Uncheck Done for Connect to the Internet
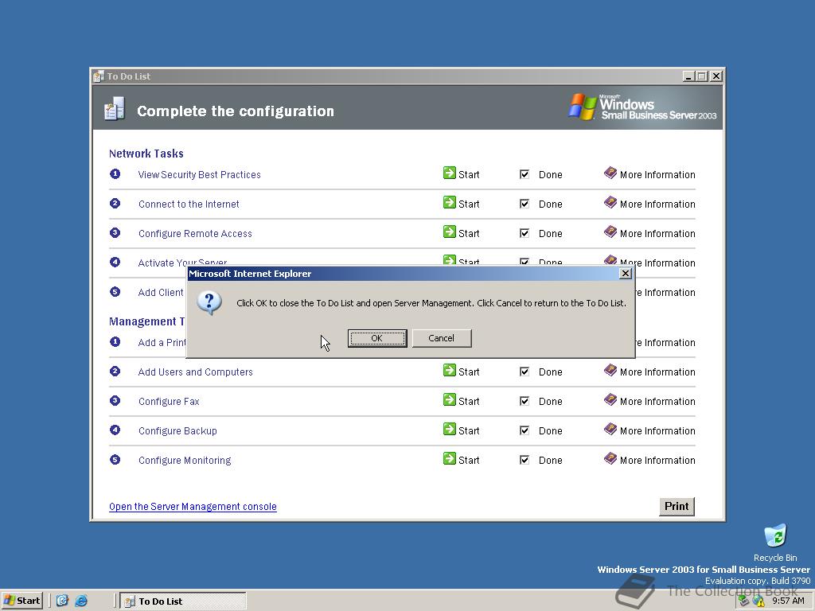815x611 pixels. click(x=524, y=204)
